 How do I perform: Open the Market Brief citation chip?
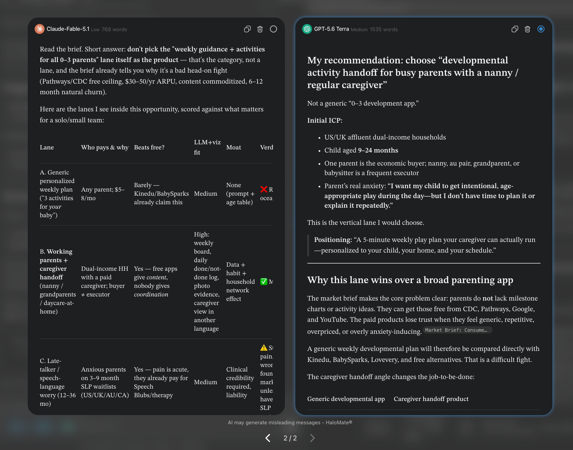(457, 330)
